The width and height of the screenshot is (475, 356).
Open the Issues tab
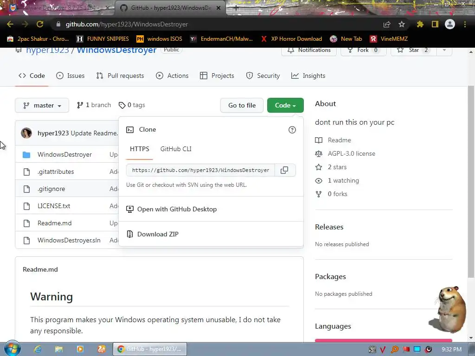(71, 76)
